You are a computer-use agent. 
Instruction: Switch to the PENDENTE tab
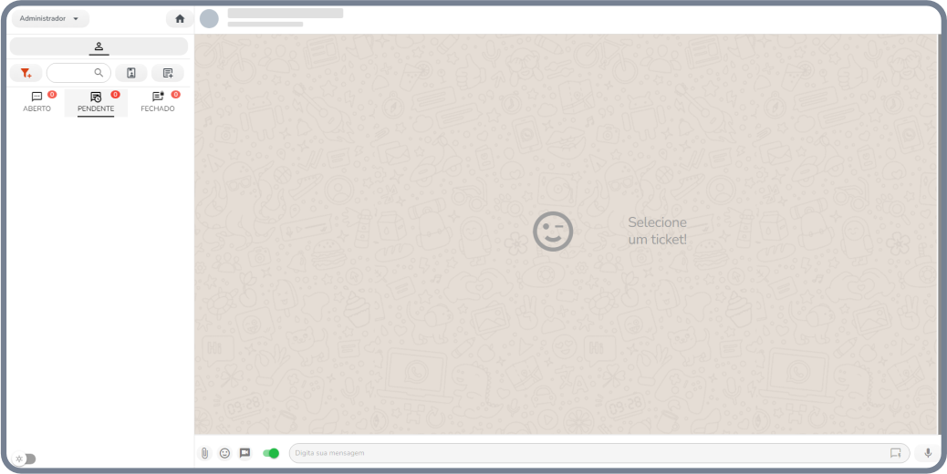tap(96, 102)
